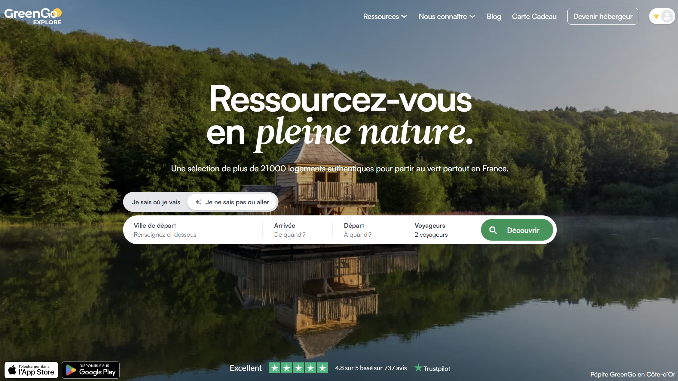The height and width of the screenshot is (381, 678).
Task: Click the GreenGo Explore logo
Action: [x=33, y=16]
